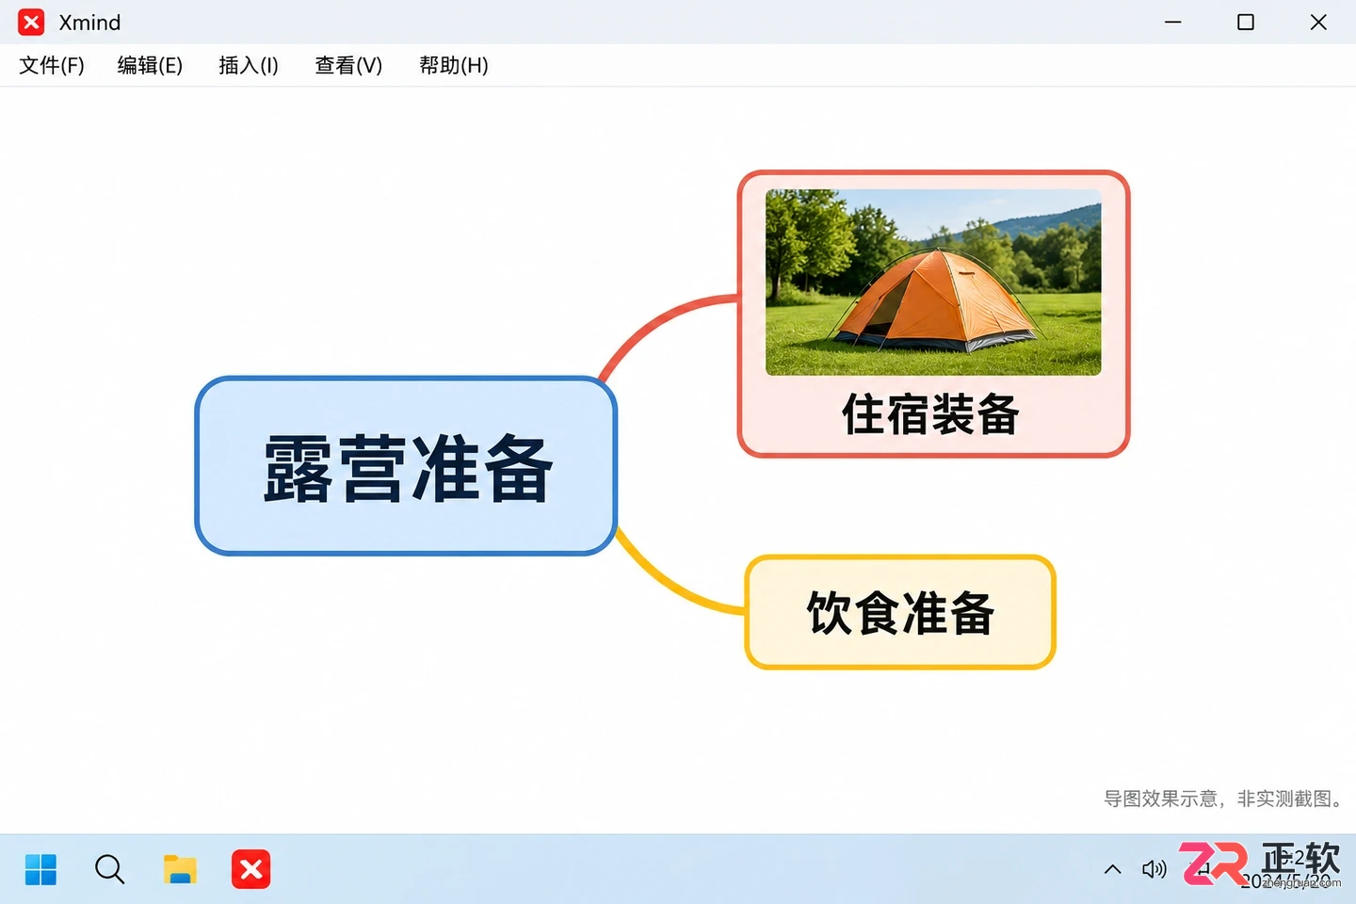The image size is (1356, 904).
Task: Open the 编辑(E) menu
Action: click(150, 65)
